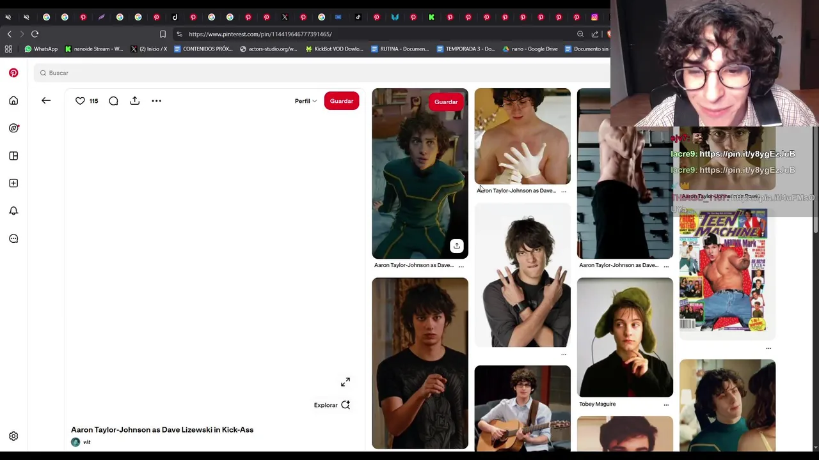Screen dimensions: 819x460
Task: Open TEMPORADA 3 document bookmark
Action: tap(466, 49)
